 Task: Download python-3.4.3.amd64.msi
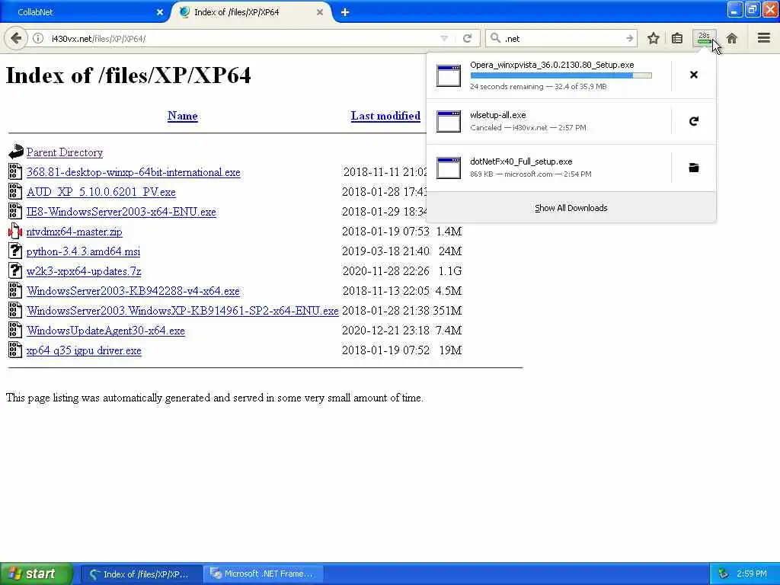click(83, 251)
